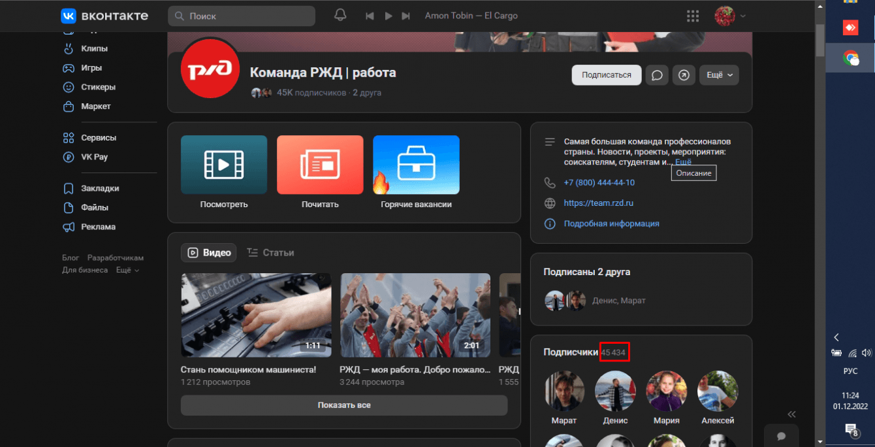Open subscriber Денис's avatar
The width and height of the screenshot is (875, 447).
pyautogui.click(x=615, y=391)
